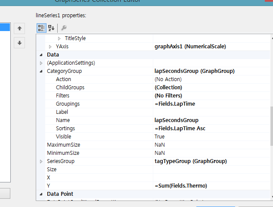The height and width of the screenshot is (207, 273).
Task: Collapse the Data category section
Action: tap(41, 55)
